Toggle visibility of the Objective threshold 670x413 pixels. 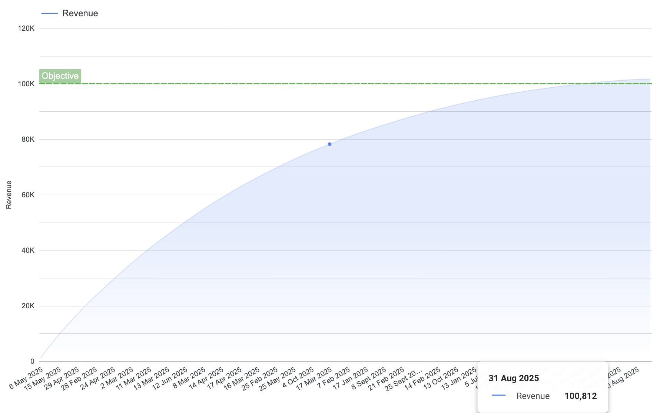click(x=60, y=76)
